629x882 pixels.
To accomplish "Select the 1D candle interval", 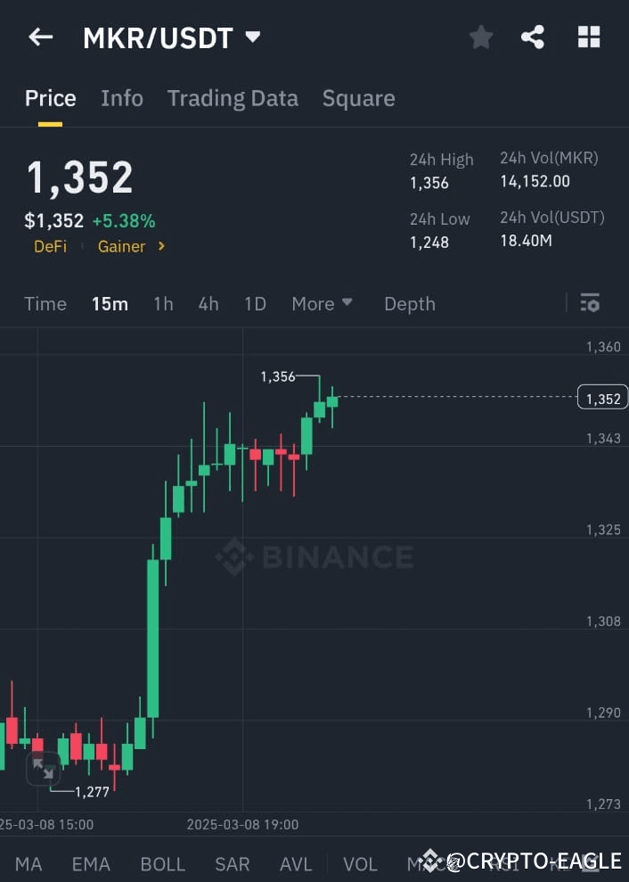I will click(x=255, y=303).
